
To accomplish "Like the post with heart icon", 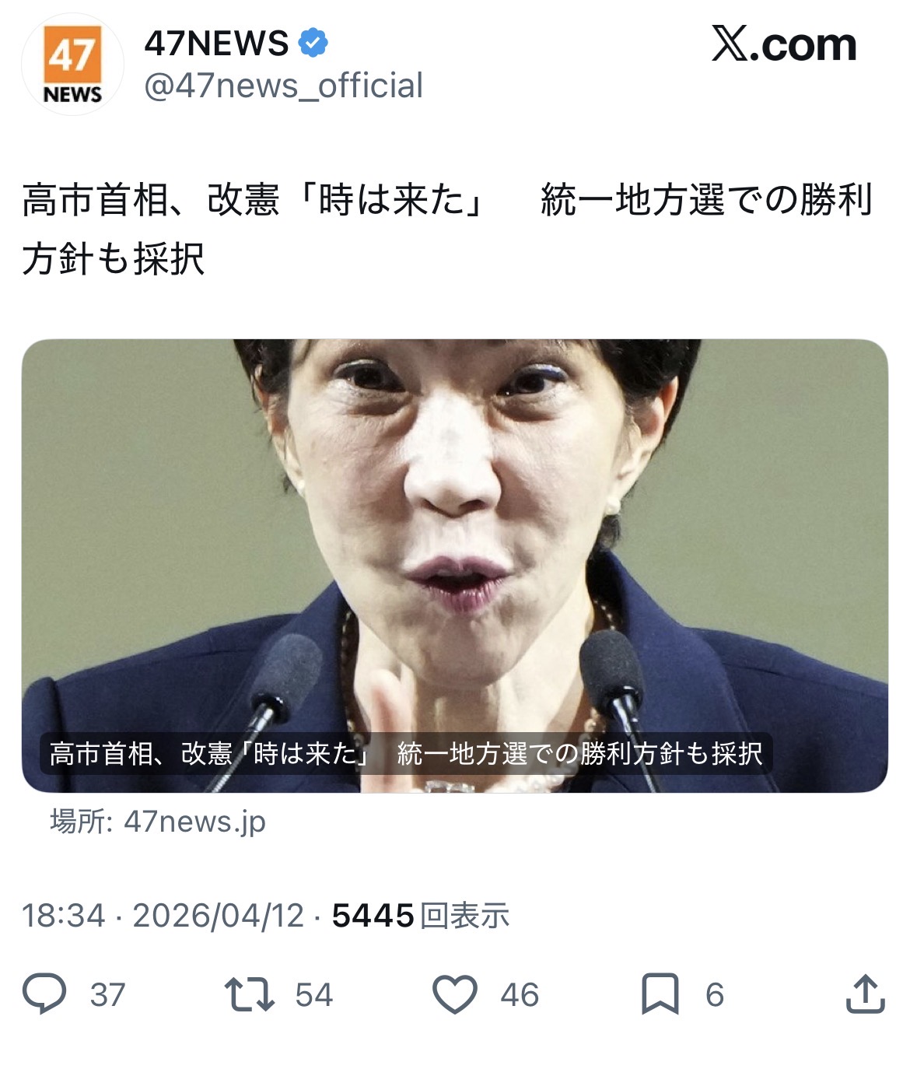I will [x=455, y=994].
